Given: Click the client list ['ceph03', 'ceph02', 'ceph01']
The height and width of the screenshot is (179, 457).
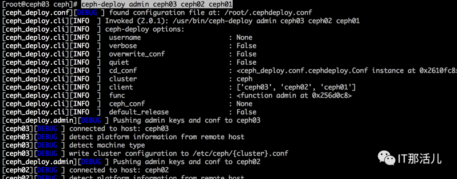Looking at the screenshot, I should pos(296,87).
